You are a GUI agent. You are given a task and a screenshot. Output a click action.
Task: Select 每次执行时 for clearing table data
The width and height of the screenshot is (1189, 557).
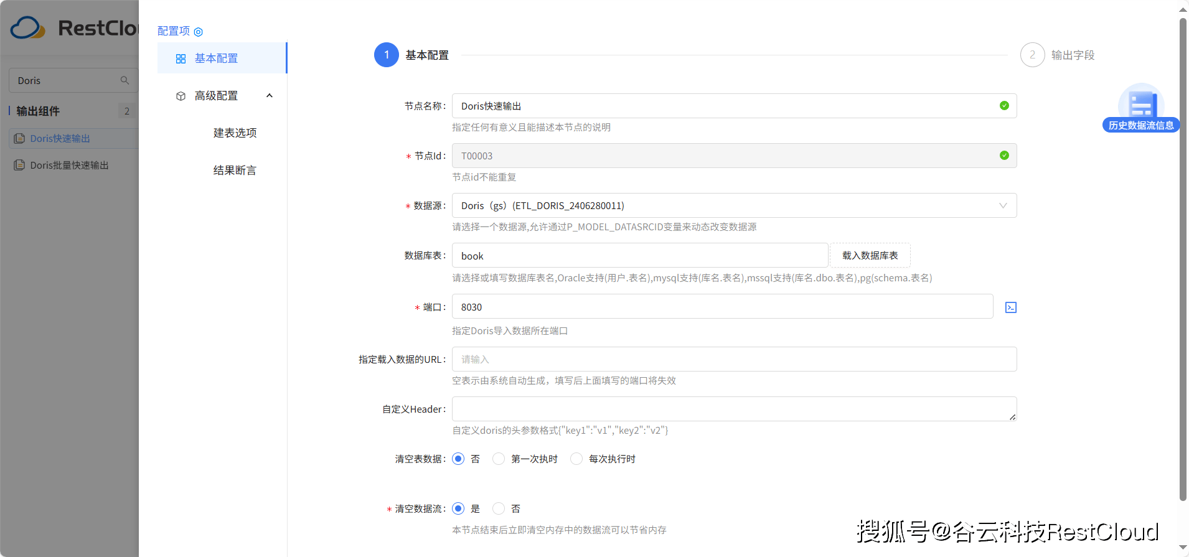tap(576, 459)
